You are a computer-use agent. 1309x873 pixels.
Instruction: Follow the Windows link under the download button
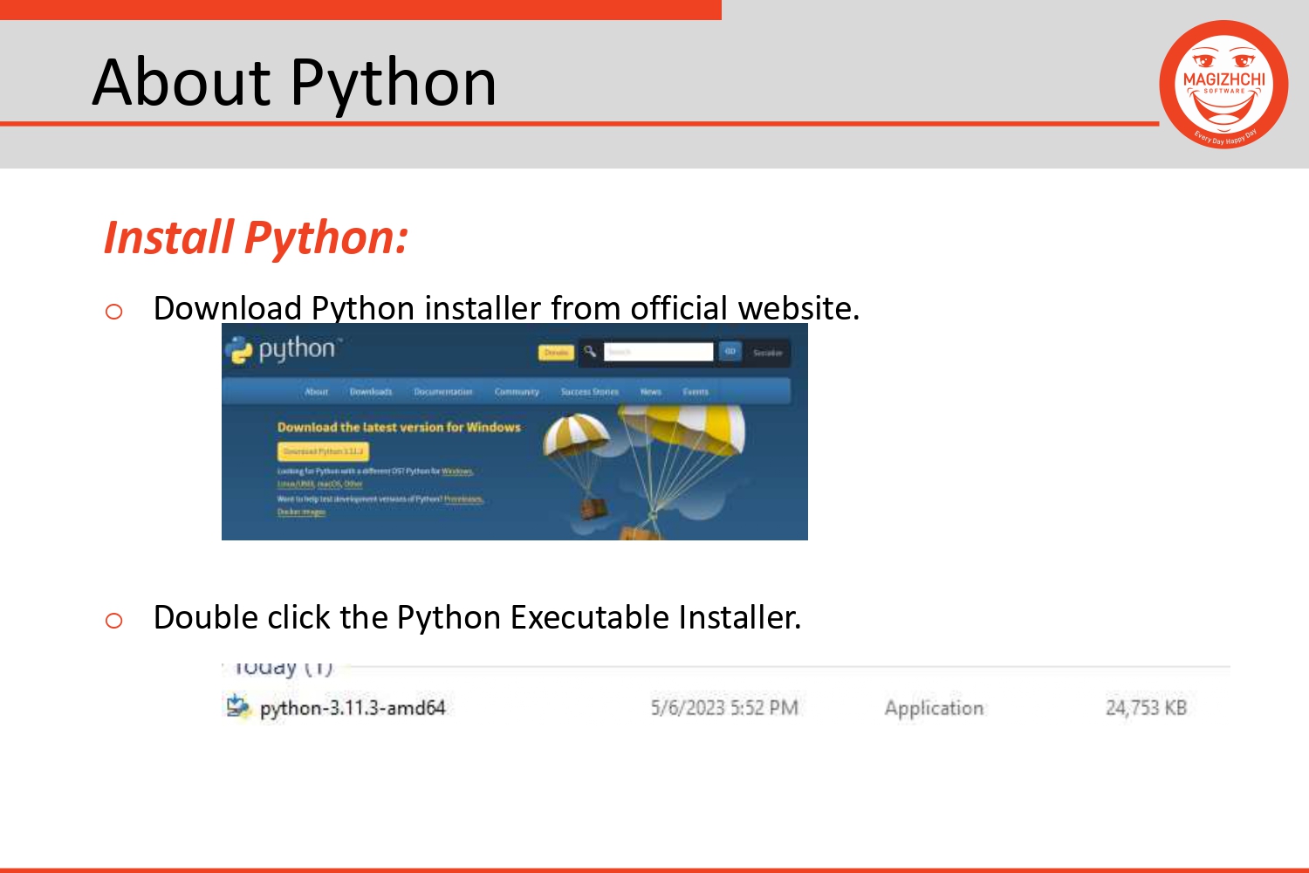(456, 471)
